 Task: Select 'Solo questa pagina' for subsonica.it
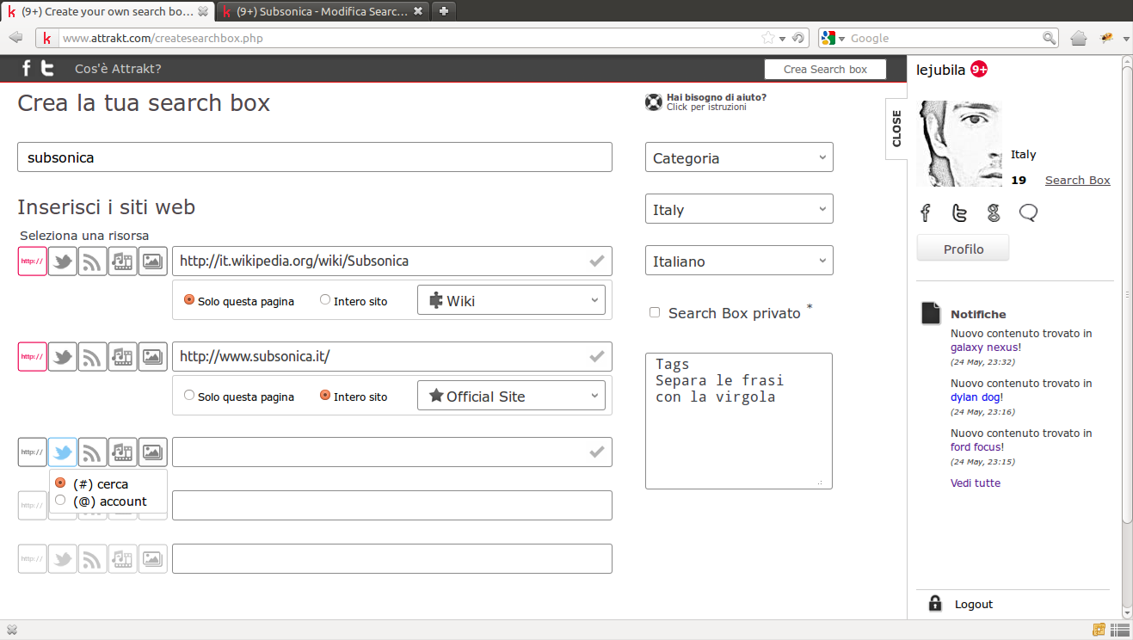189,396
